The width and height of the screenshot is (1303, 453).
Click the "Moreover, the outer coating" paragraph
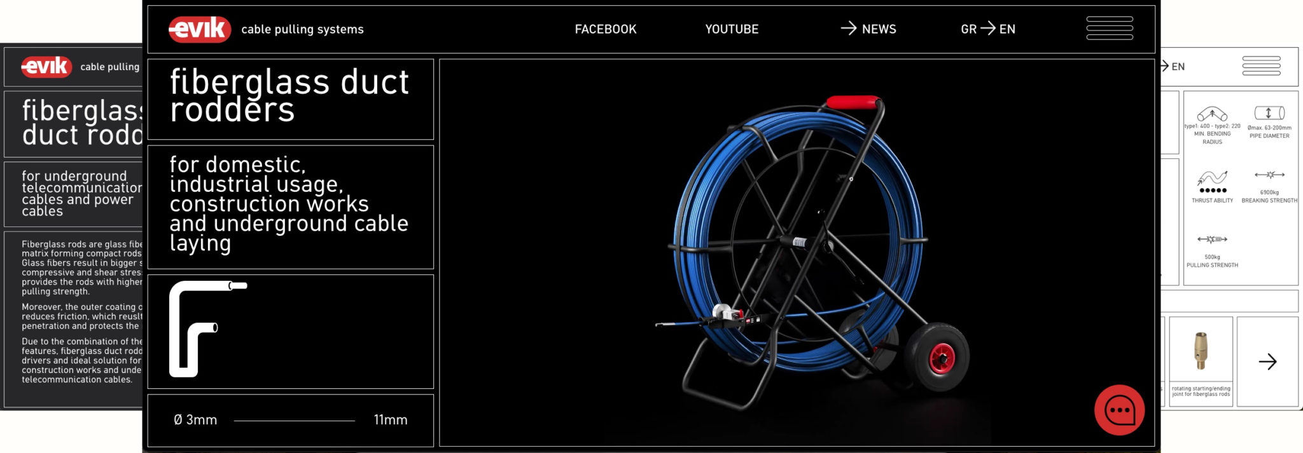(x=82, y=316)
